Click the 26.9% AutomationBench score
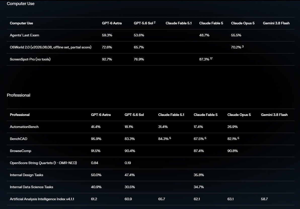 (233, 127)
